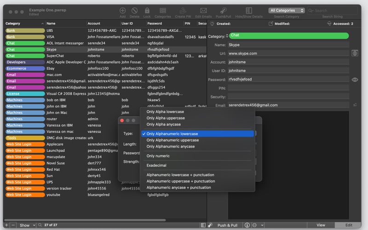This screenshot has width=368, height=230.
Task: Click the Delete toolbar icon
Action: tap(135, 11)
